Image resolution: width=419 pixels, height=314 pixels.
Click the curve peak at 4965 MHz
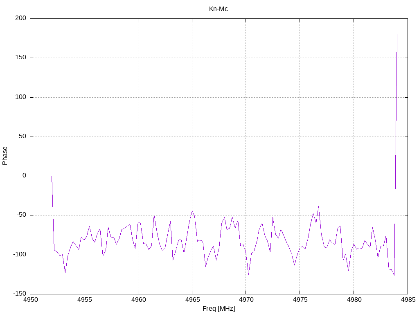(x=192, y=211)
